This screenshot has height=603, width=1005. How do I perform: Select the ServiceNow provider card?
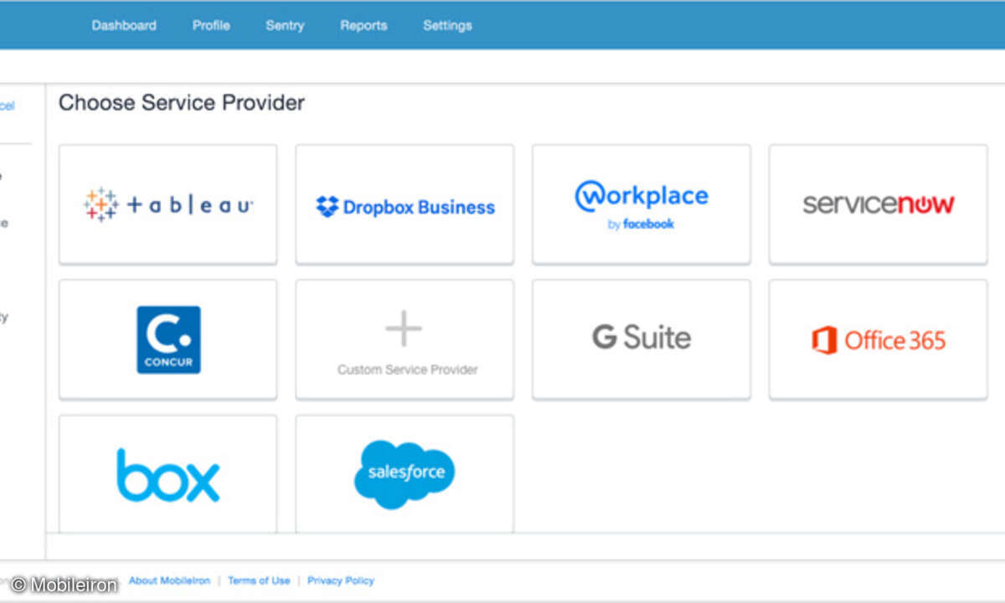coord(879,204)
